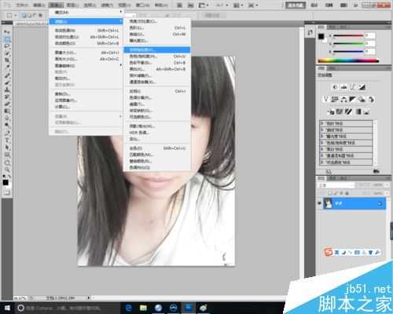
Task: Choose Hue/Saturation with Ctrl+U shortcut
Action: click(x=157, y=56)
